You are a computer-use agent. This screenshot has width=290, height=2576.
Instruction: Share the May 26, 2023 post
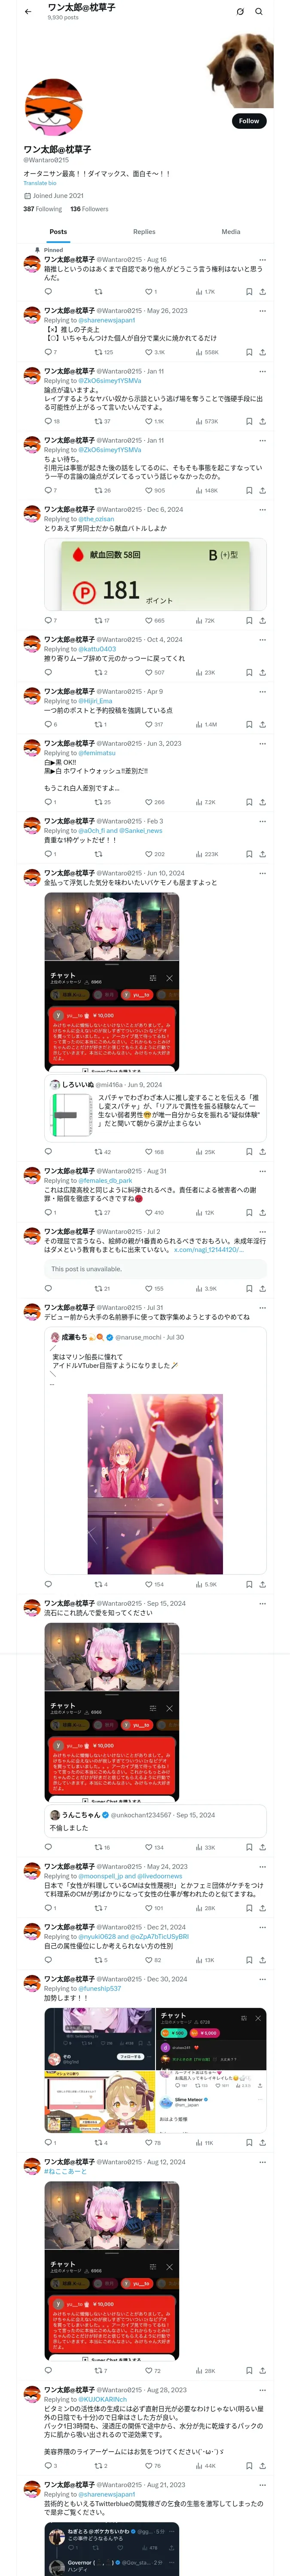tap(262, 352)
